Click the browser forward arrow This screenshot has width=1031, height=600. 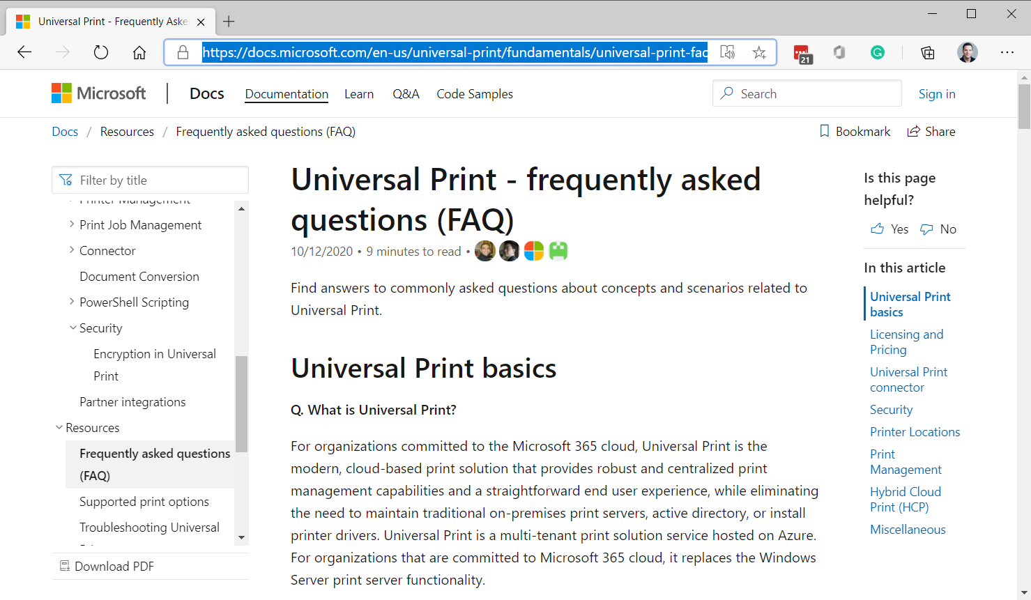click(63, 52)
